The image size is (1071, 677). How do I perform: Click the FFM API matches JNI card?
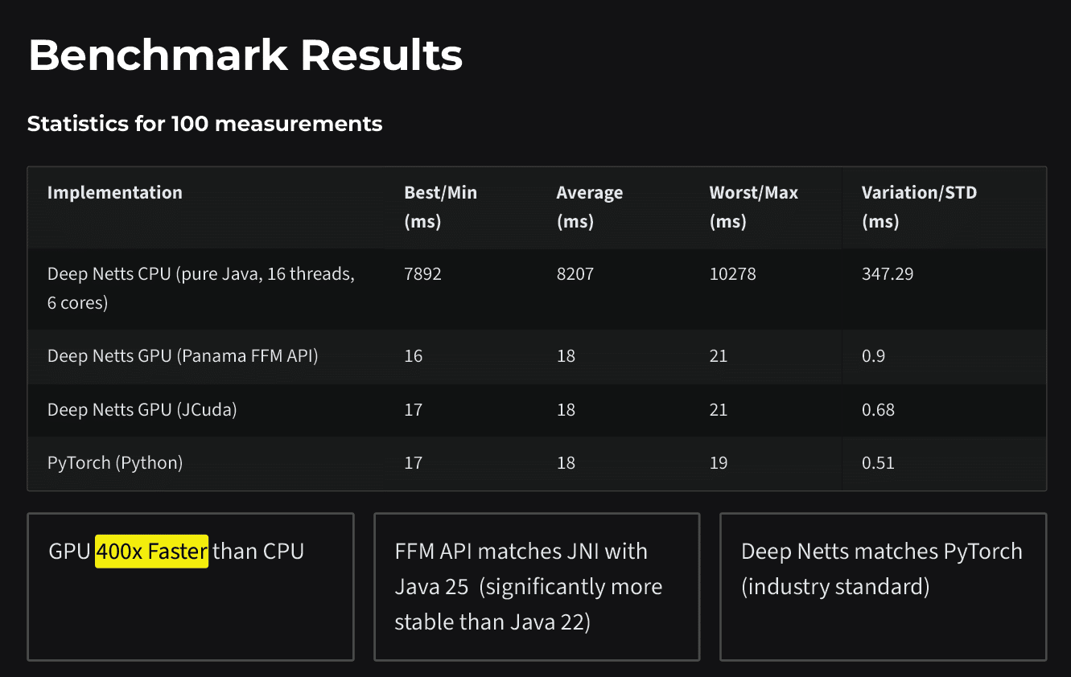tap(537, 586)
